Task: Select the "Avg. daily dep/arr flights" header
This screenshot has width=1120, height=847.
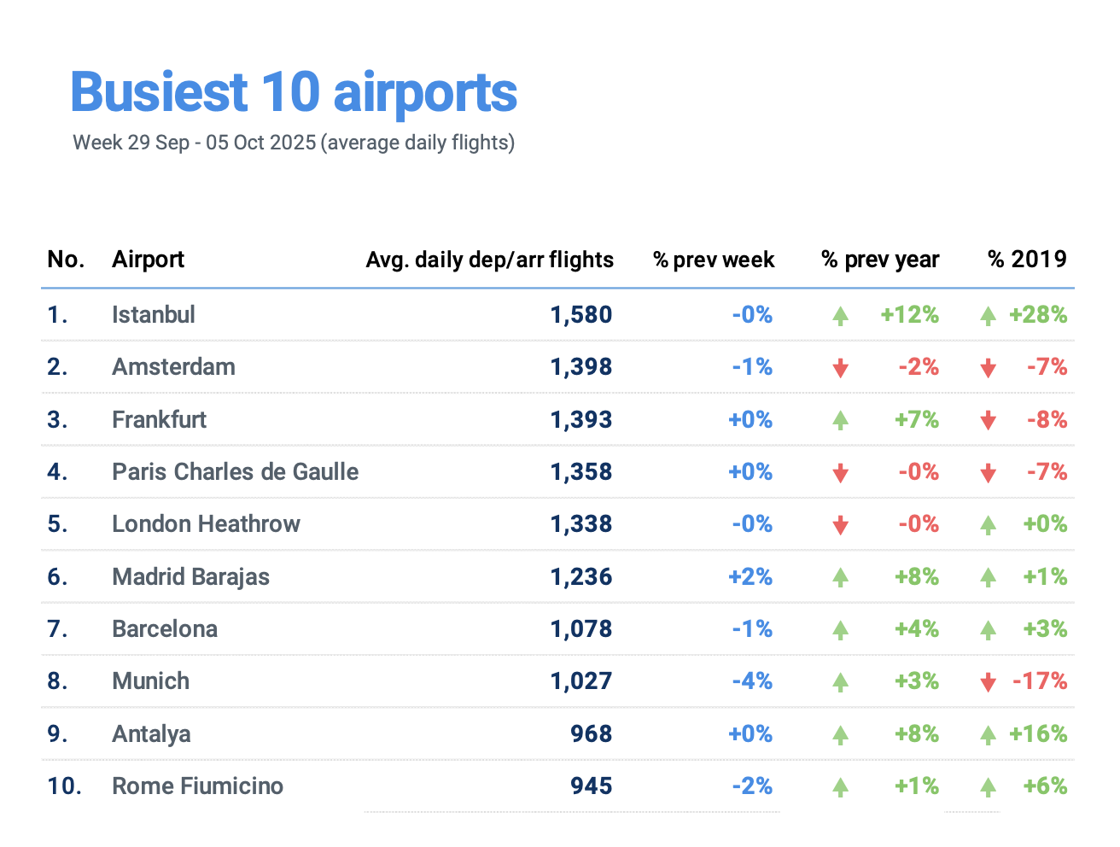Action: point(489,260)
